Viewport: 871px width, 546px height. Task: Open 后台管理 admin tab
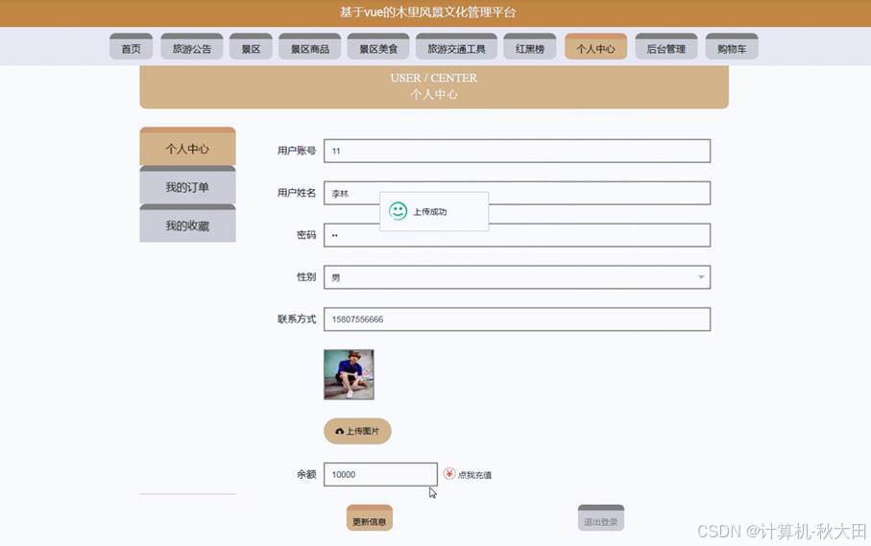click(666, 47)
